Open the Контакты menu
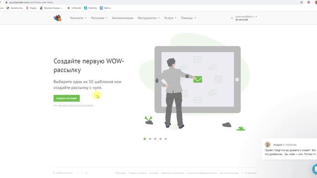Image resolution: width=317 pixels, height=178 pixels. (78, 18)
